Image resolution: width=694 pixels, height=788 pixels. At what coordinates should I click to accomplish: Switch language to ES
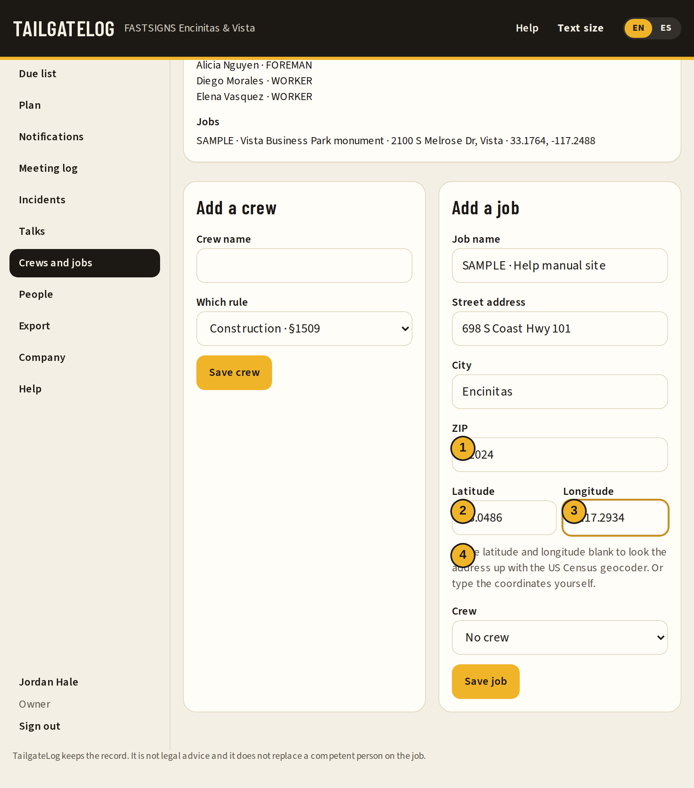(666, 28)
